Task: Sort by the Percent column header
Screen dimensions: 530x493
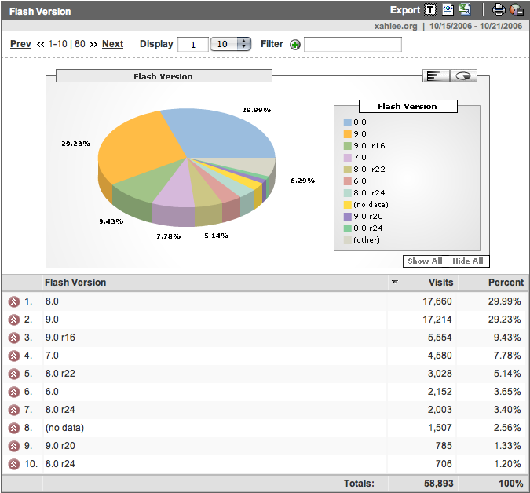Action: click(x=505, y=283)
